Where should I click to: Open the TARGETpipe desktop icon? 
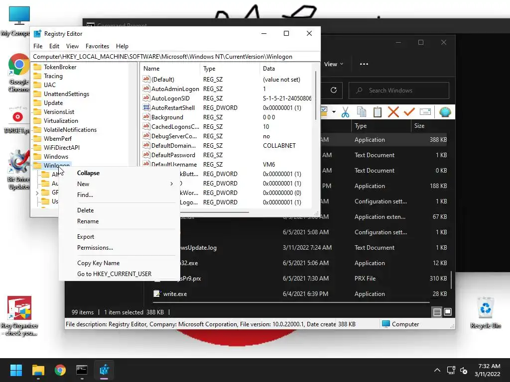pos(16,120)
